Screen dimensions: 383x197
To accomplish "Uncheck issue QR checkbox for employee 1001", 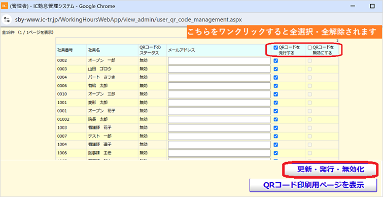I will click(x=276, y=103).
